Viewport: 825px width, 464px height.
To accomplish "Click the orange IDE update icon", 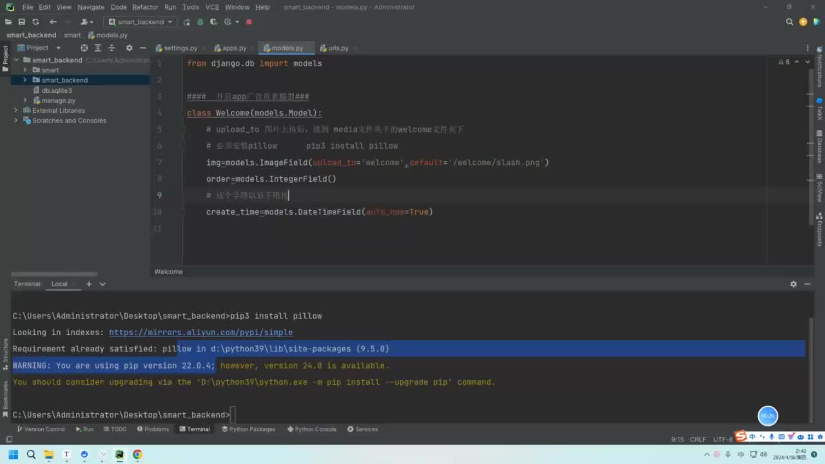I will (x=803, y=22).
